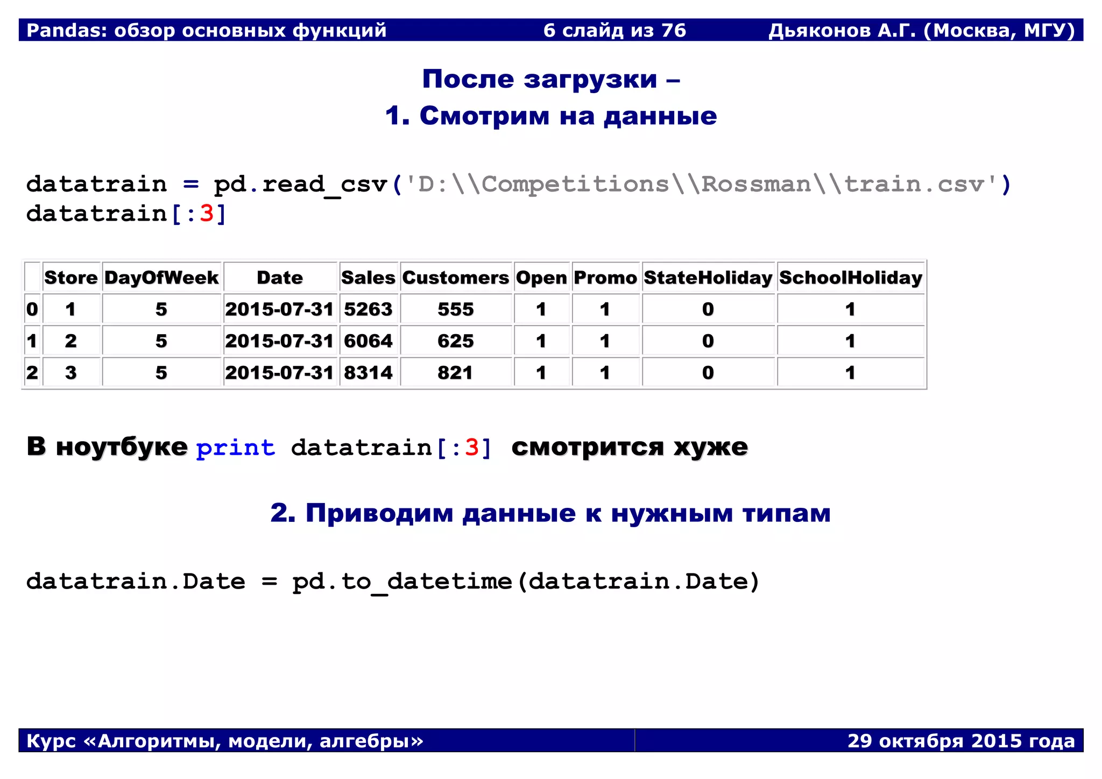1102x779 pixels.
Task: Click the Store value 3 cell
Action: (71, 373)
